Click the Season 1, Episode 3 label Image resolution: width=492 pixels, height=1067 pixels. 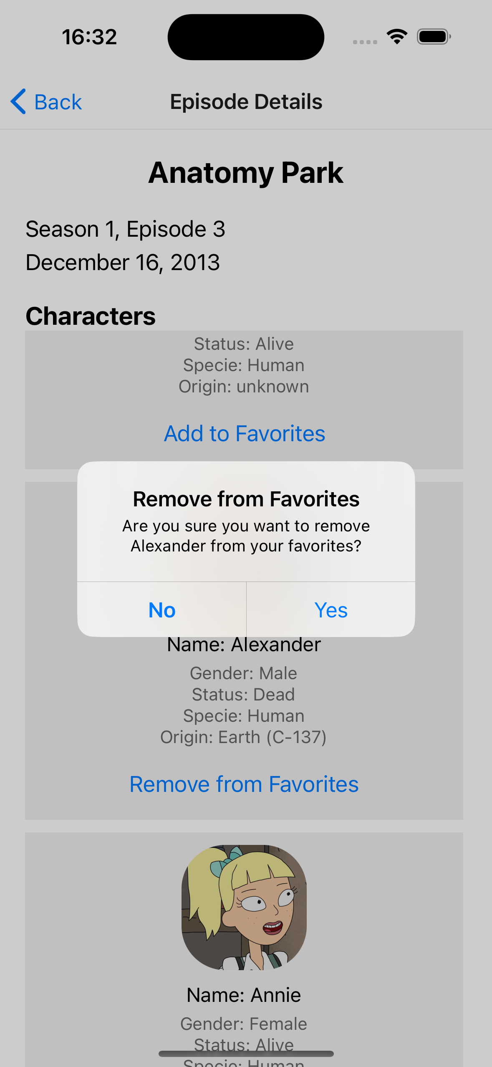coord(126,229)
